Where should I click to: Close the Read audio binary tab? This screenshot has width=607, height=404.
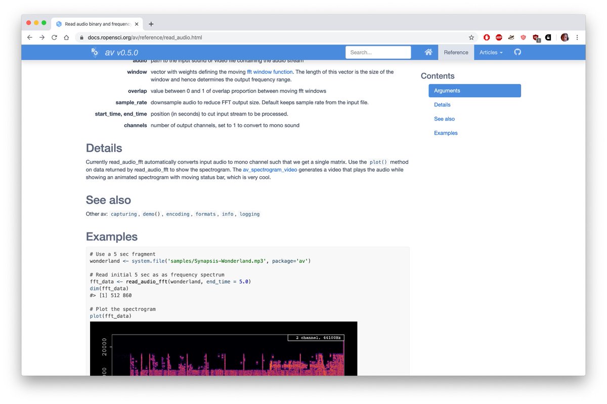pyautogui.click(x=137, y=24)
